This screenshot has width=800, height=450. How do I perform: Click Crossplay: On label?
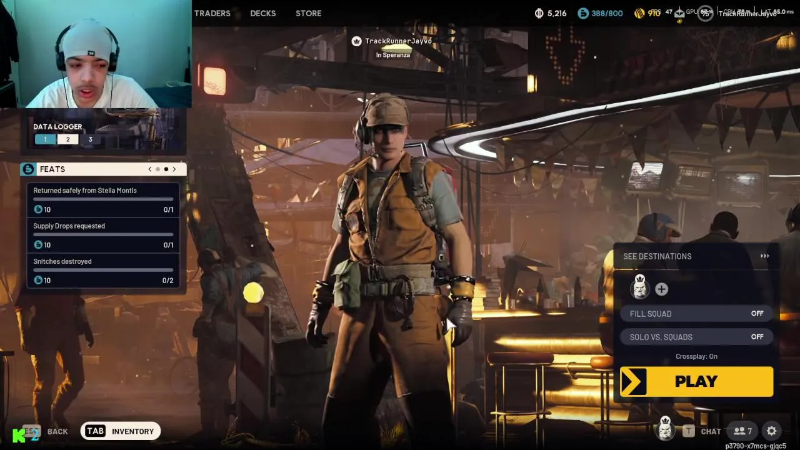pos(696,356)
